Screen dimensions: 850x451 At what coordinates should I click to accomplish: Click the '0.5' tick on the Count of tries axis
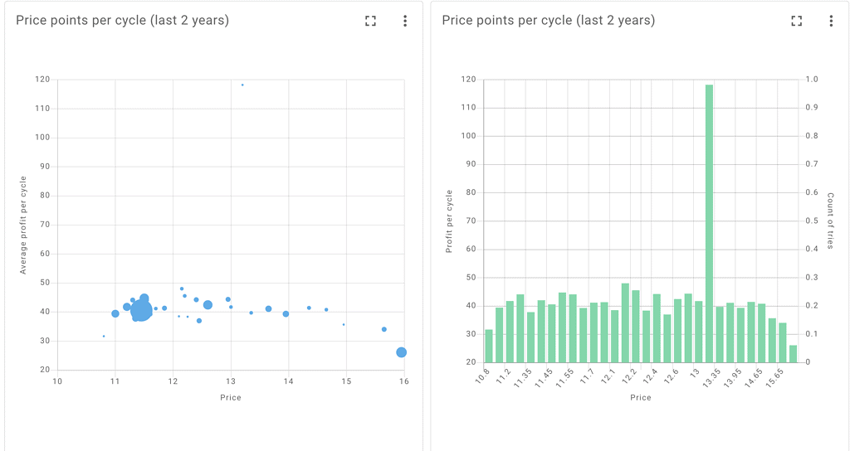[812, 221]
